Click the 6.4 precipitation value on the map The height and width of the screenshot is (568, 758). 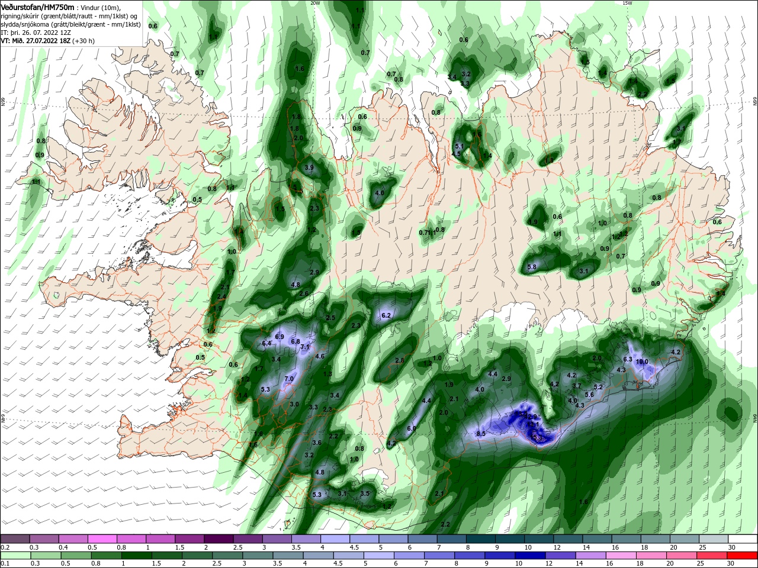click(266, 343)
